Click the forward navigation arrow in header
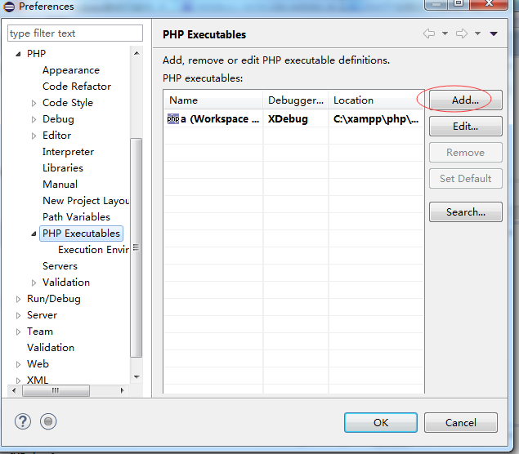 point(462,33)
